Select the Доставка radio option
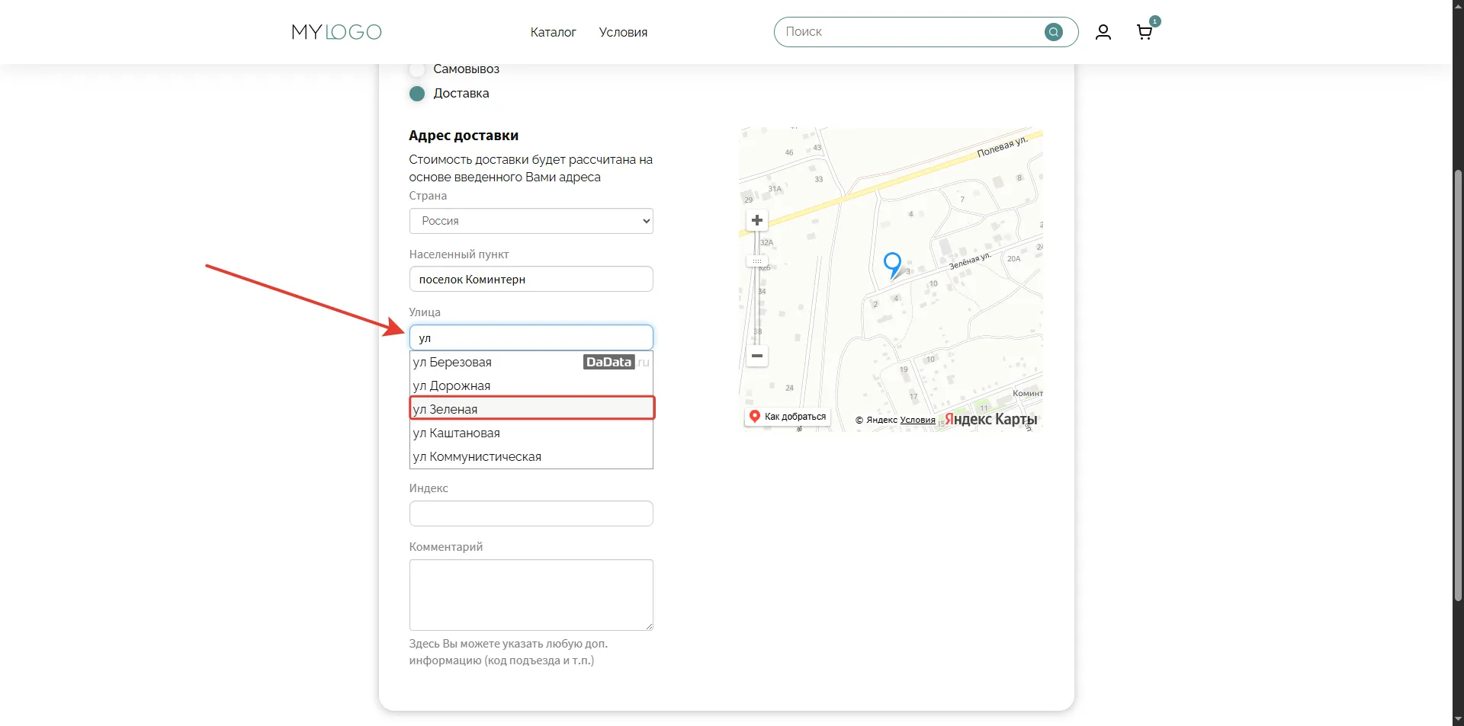The image size is (1464, 726). 417,94
